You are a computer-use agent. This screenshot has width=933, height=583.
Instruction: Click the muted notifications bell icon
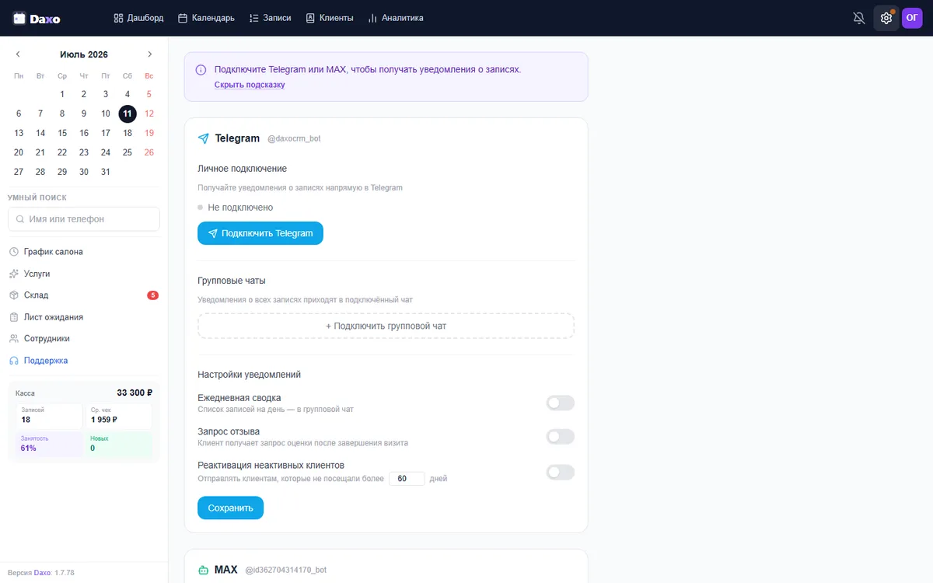[859, 18]
